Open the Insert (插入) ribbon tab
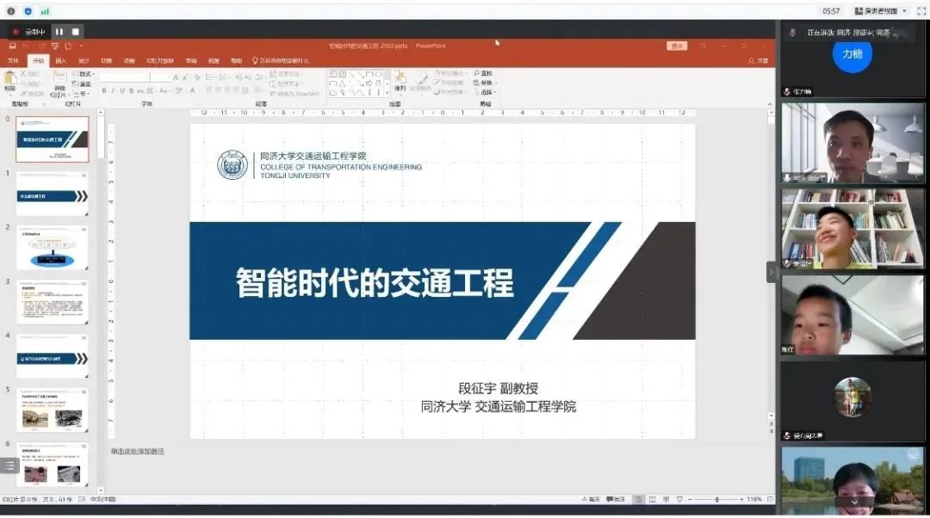Viewport: 930px width, 518px height. coord(61,61)
